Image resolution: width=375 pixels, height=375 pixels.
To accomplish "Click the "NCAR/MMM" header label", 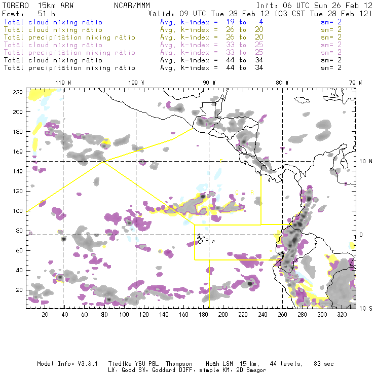I will pos(132,6).
